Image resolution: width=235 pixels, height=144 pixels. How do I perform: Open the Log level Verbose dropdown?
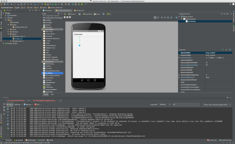coord(165,105)
